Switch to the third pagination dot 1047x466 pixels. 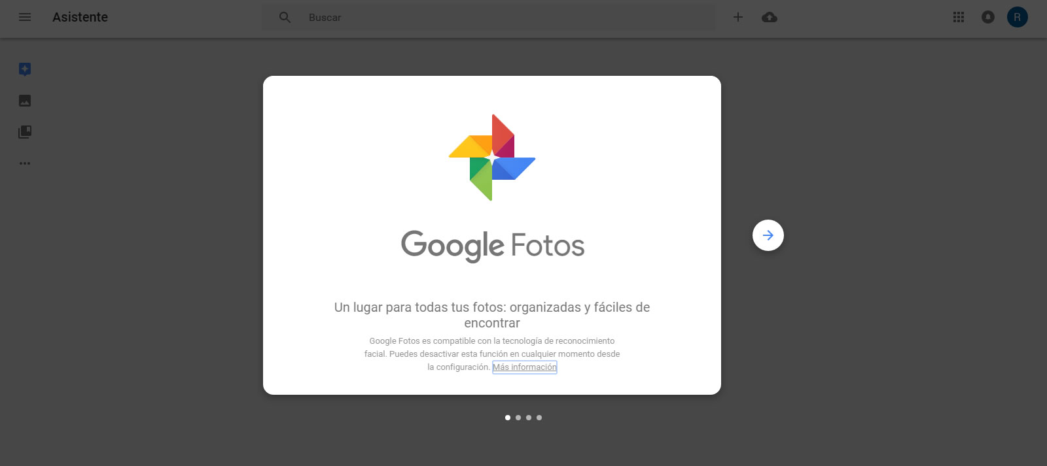pos(529,418)
